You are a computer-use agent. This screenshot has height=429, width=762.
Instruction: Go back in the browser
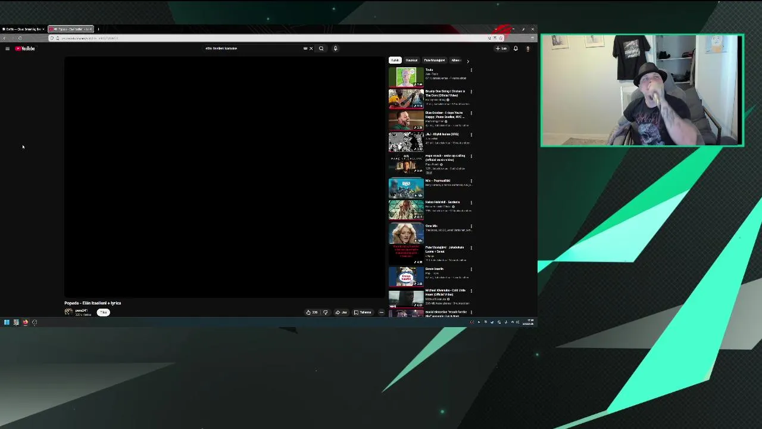coord(4,38)
